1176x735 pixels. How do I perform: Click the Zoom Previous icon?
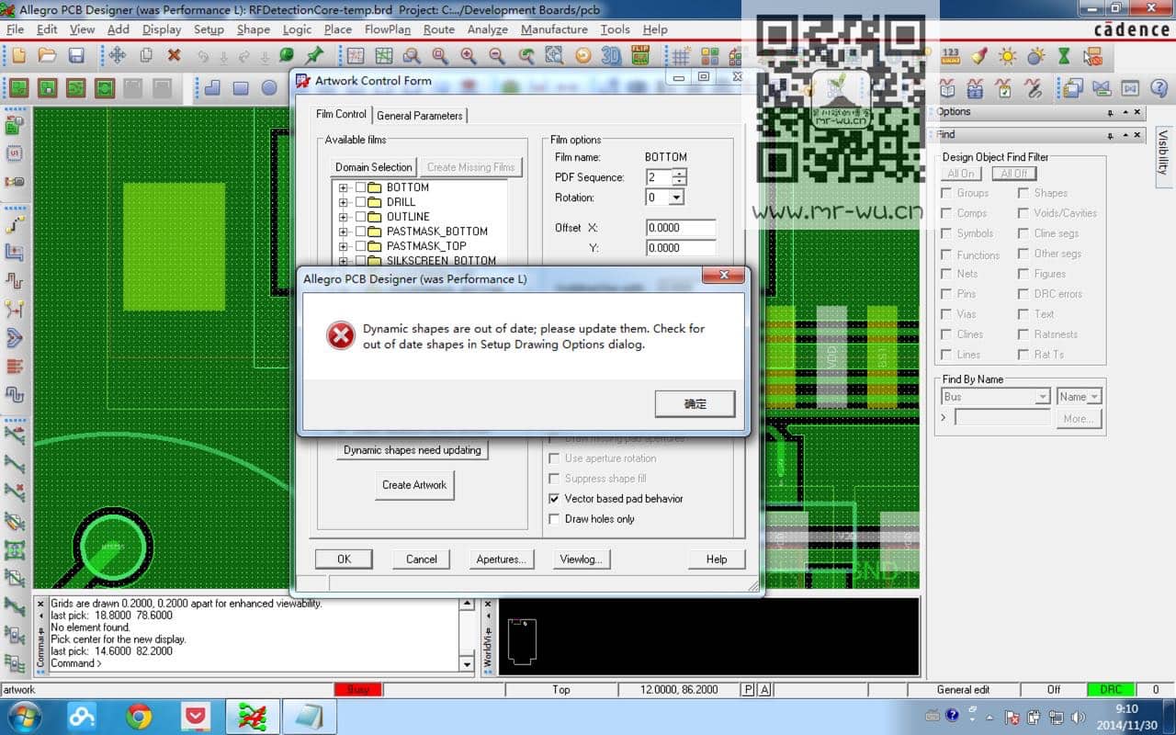coord(526,56)
